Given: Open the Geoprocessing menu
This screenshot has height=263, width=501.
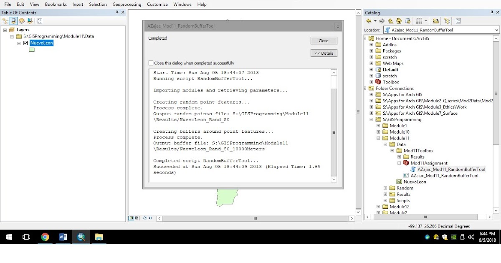Looking at the screenshot, I should pyautogui.click(x=127, y=5).
